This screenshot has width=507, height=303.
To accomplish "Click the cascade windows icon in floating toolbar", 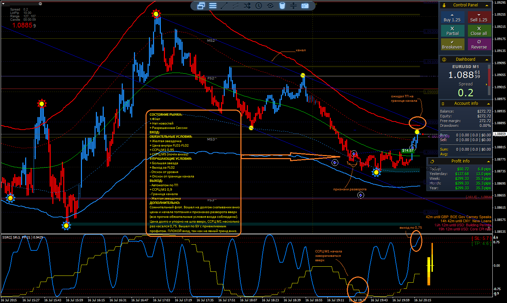I will coord(201,5).
